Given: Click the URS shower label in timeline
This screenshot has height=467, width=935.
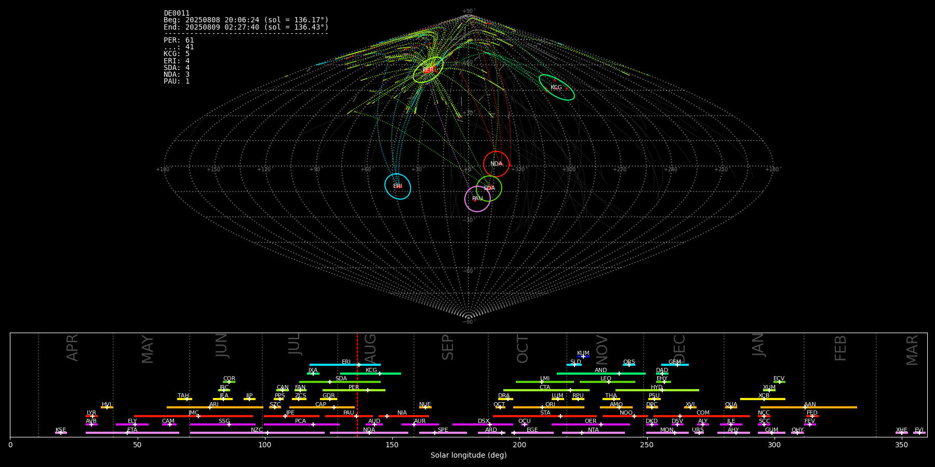Looking at the screenshot, I should coord(698,430).
